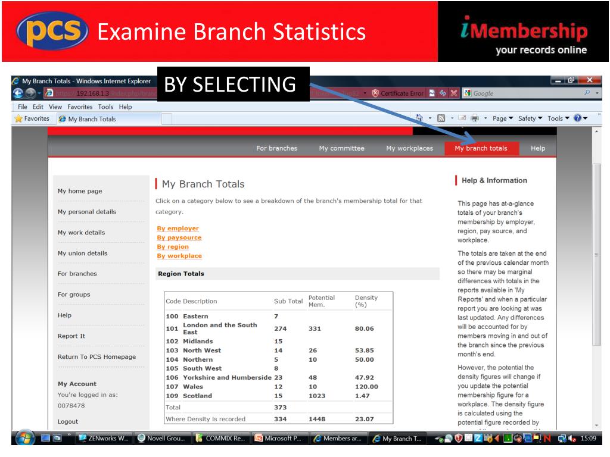Open the By employer link

178,228
